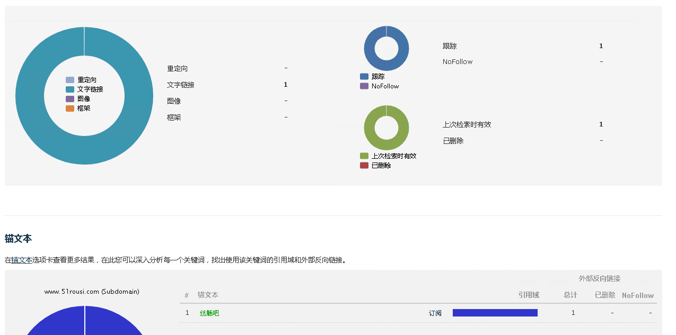Click the www.51rousi.com (Subdomain) chart title
The height and width of the screenshot is (335, 676).
92,292
